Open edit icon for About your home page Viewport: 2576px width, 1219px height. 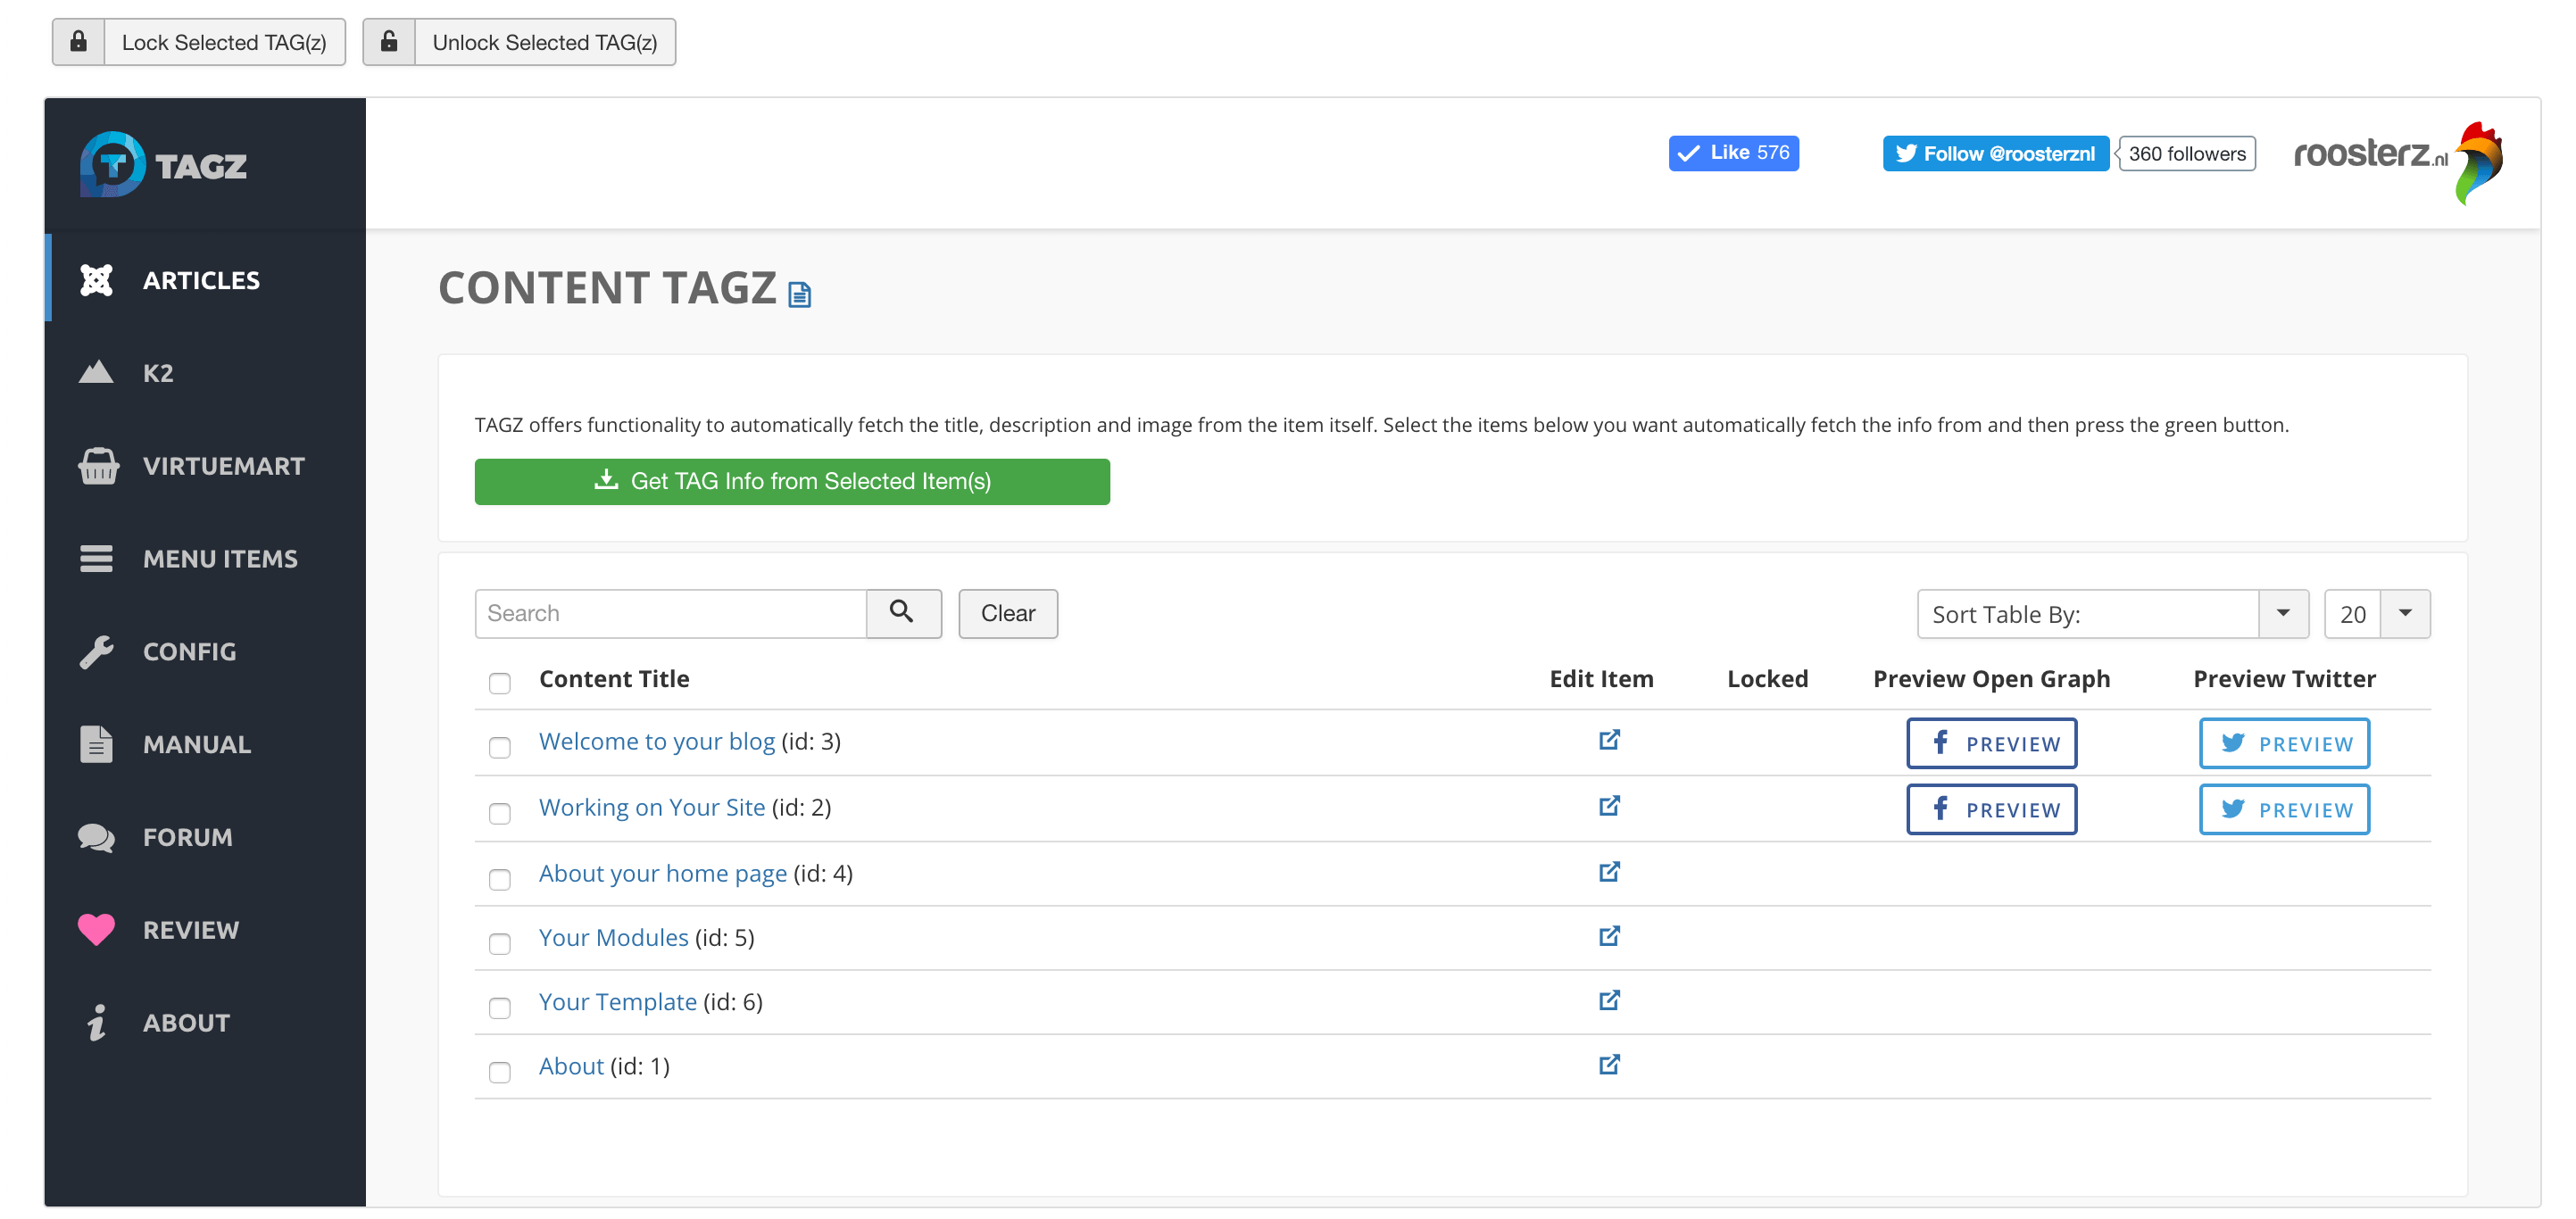pos(1608,872)
